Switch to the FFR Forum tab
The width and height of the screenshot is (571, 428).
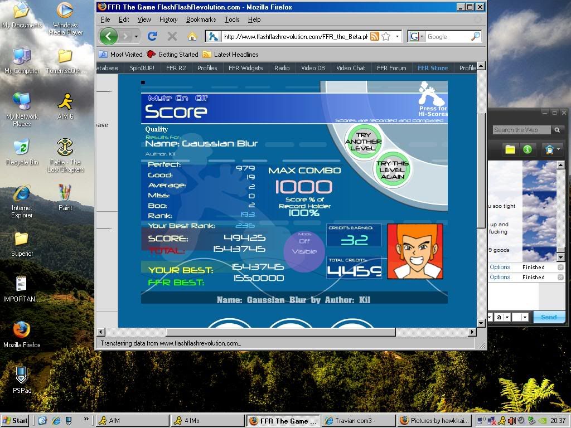[x=391, y=68]
